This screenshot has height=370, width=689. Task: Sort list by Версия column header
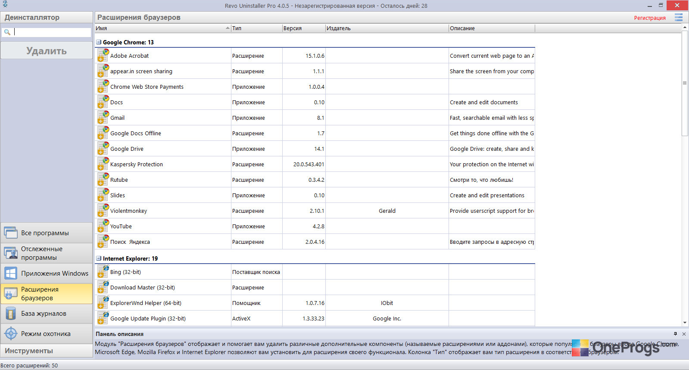click(304, 28)
